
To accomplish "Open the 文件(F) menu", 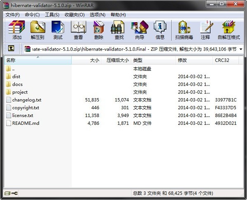I will [13, 15].
